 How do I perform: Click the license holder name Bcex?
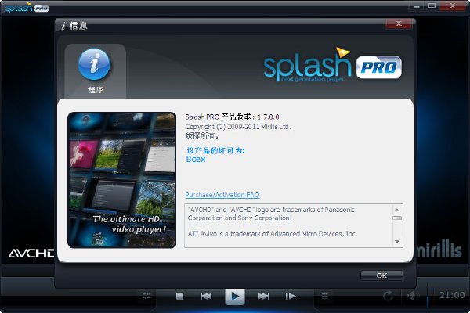[196, 159]
